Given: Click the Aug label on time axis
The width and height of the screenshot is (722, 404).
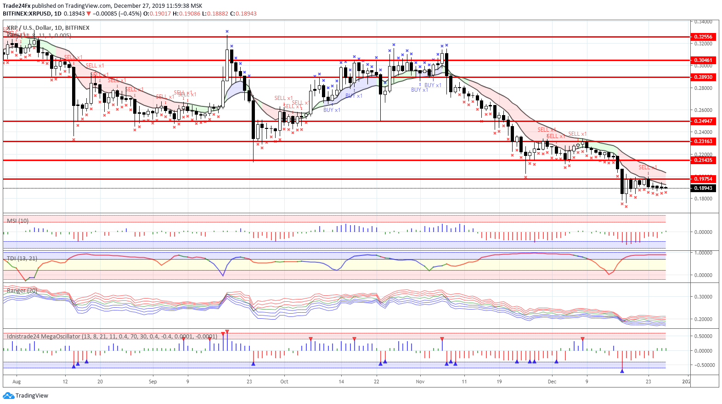Looking at the screenshot, I should pos(17,382).
